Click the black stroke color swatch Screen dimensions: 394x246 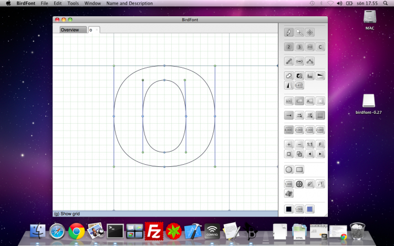coord(288,209)
